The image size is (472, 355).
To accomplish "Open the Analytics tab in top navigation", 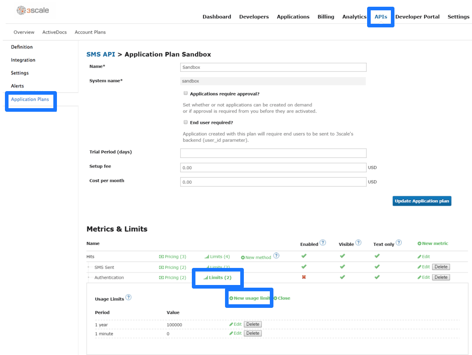I will [354, 17].
